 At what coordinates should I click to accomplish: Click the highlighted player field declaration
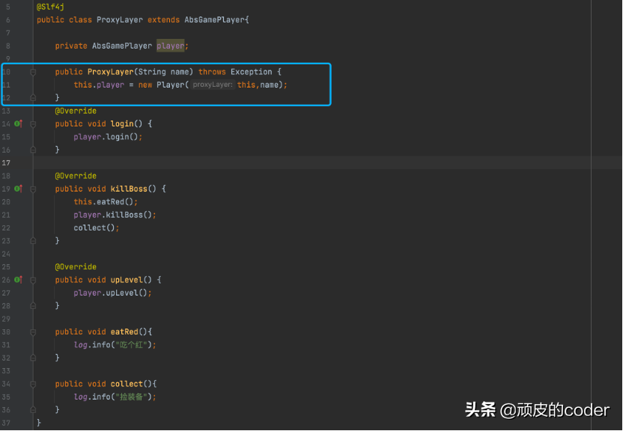click(x=170, y=46)
